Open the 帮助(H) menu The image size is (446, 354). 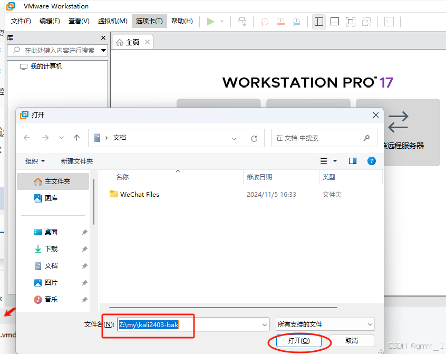pos(182,21)
